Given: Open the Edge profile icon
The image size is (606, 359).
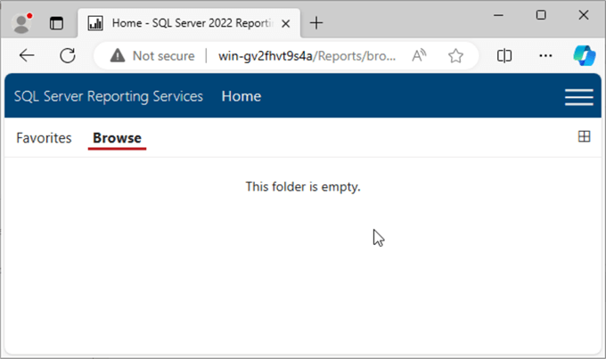Looking at the screenshot, I should click(x=21, y=23).
